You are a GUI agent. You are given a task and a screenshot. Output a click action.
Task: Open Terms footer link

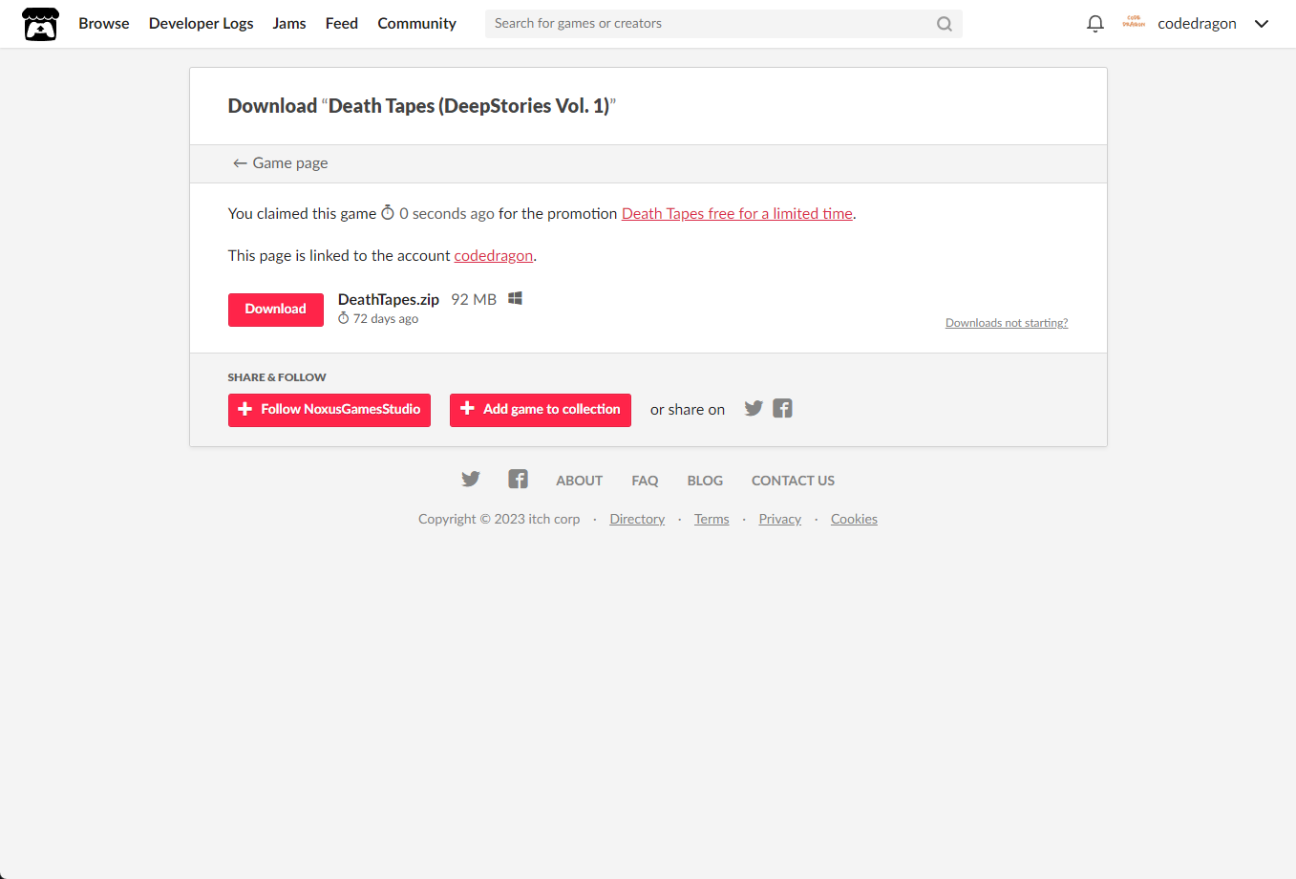[712, 519]
